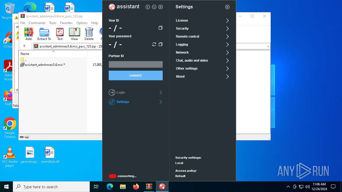Click the Extract To icon in WinRAR
The width and height of the screenshot is (342, 192).
[44, 34]
